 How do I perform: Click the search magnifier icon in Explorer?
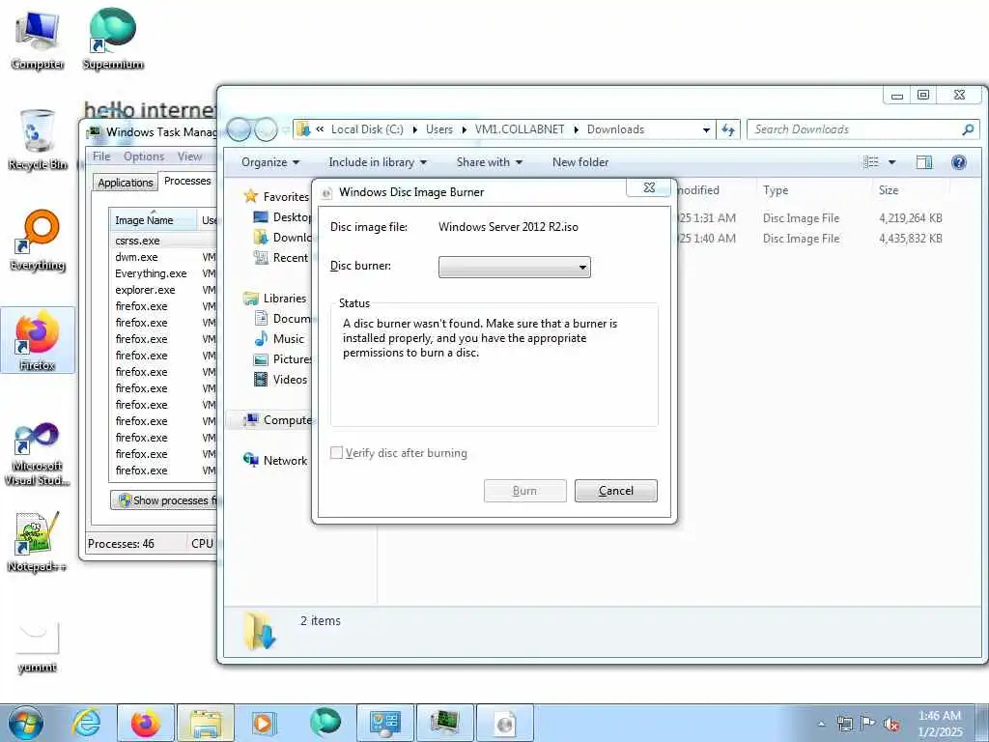(x=968, y=130)
